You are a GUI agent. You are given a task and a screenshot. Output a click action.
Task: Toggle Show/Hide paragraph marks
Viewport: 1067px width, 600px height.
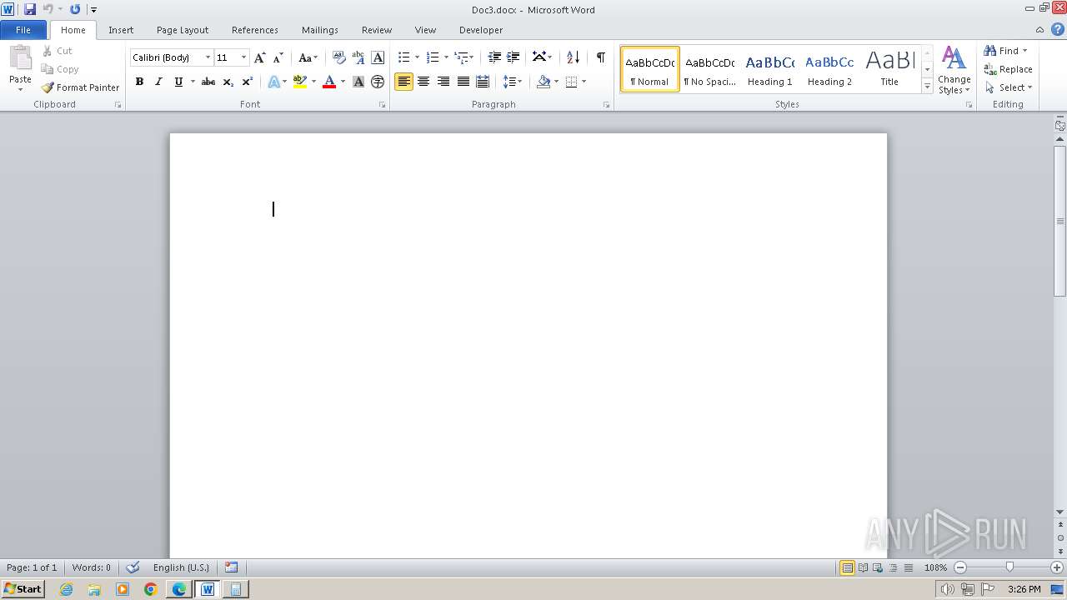tap(600, 57)
